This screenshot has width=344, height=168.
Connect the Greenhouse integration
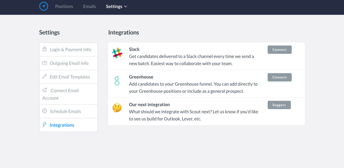click(x=280, y=77)
